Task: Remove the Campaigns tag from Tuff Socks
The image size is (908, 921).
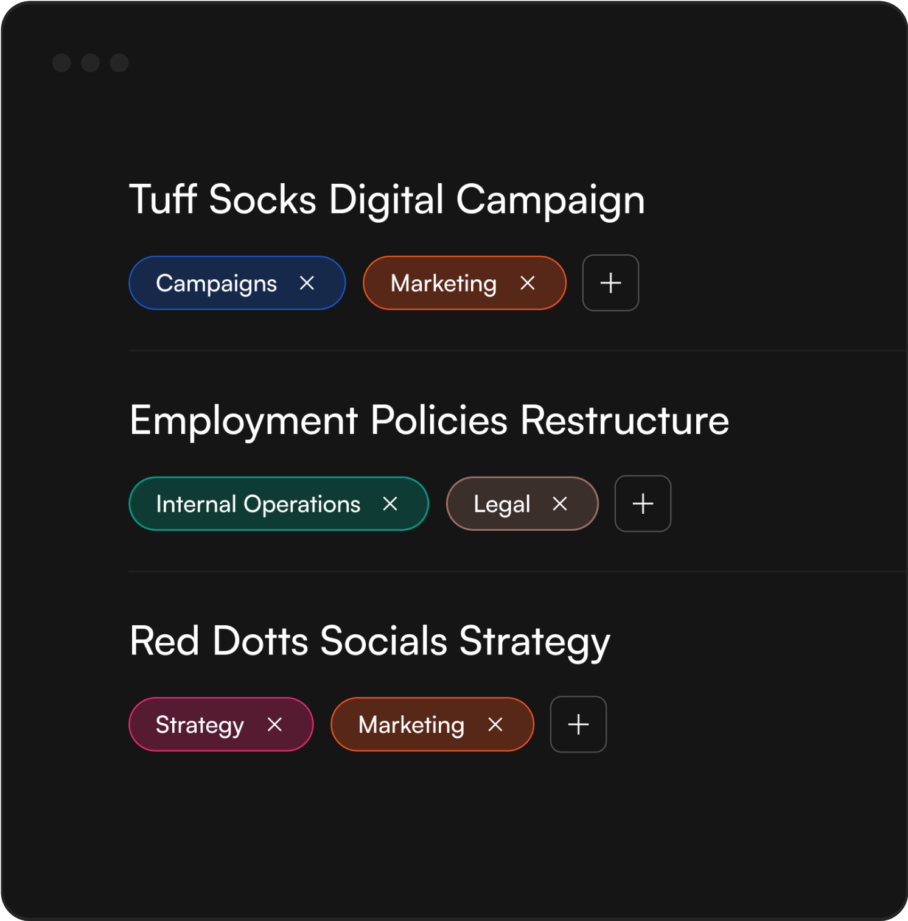Action: point(307,283)
